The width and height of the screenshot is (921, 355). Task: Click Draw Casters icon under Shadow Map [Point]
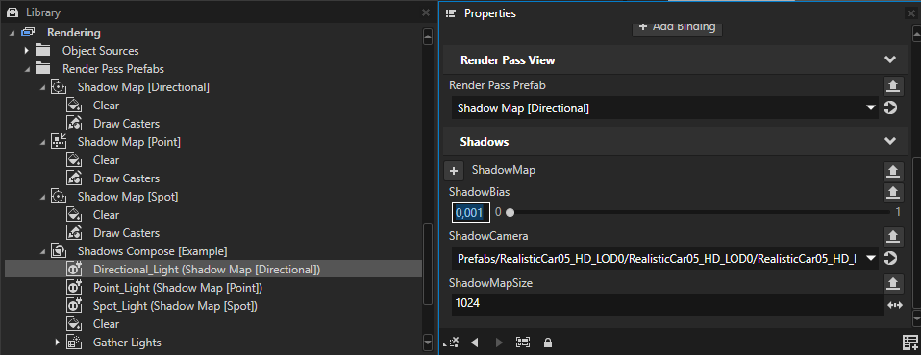[x=73, y=178]
